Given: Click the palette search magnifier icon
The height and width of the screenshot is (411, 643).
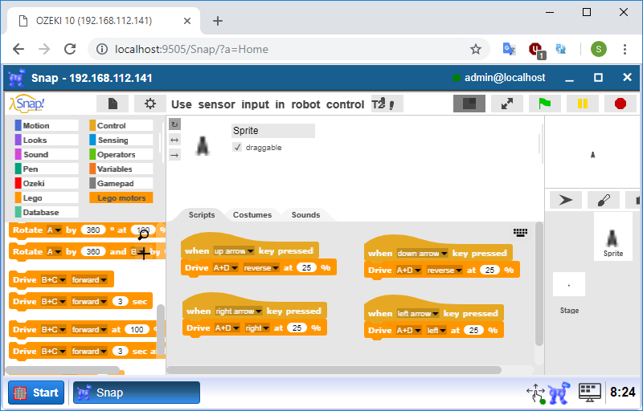Looking at the screenshot, I should coord(143,234).
